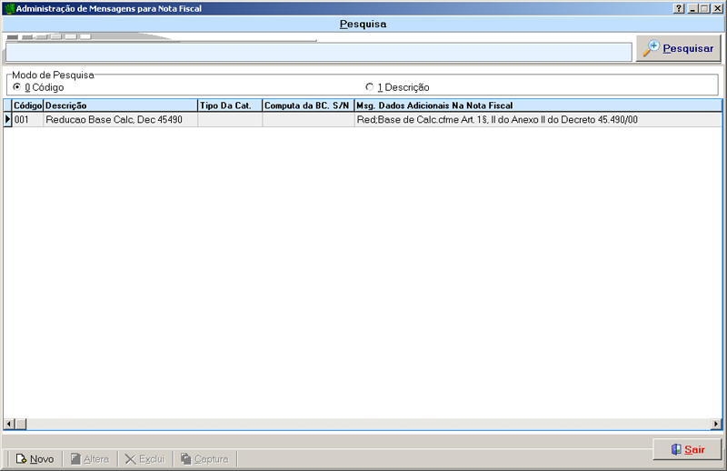Viewport: 727px width, 471px height.
Task: Type in the search text field
Action: tap(318, 52)
